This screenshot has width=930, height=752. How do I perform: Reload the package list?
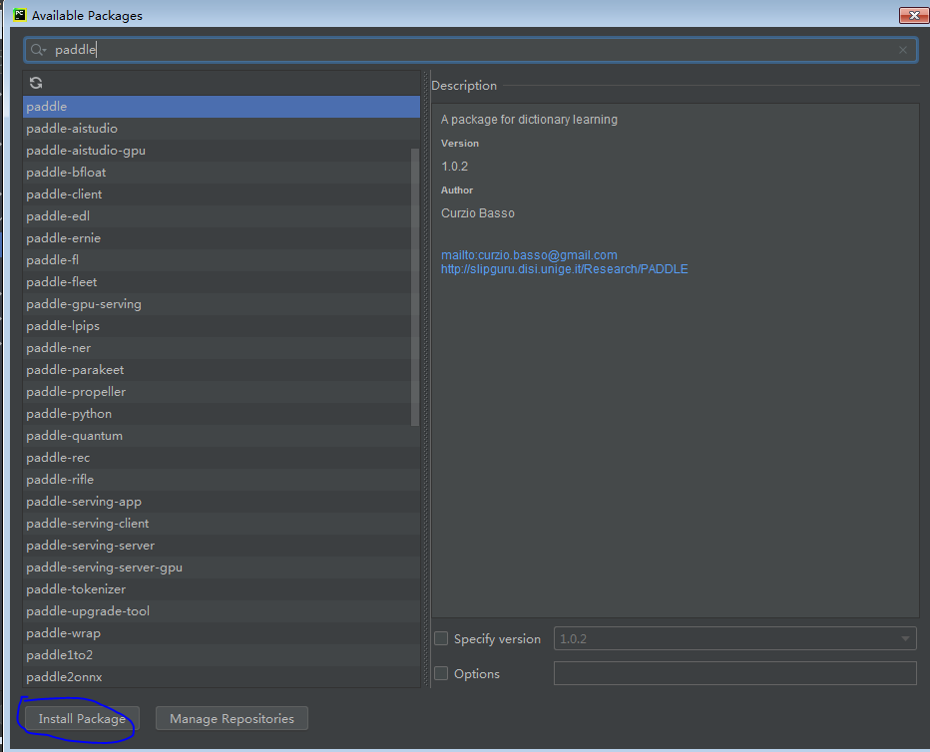(35, 83)
